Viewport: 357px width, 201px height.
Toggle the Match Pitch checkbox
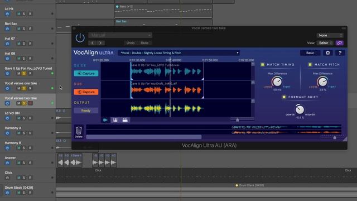pyautogui.click(x=310, y=65)
